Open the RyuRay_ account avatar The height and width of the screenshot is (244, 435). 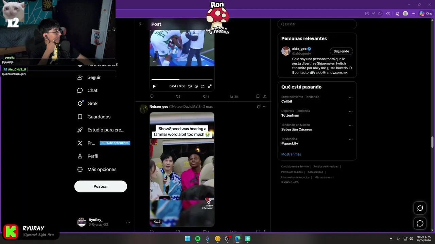pos(82,222)
